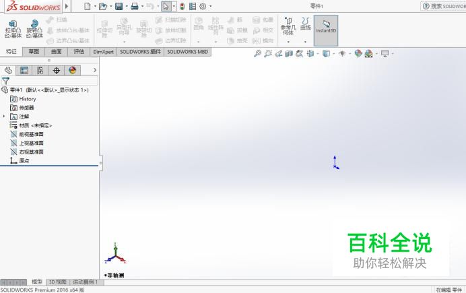Switch to the 模型 bottom tab
The width and height of the screenshot is (466, 293).
pos(37,282)
